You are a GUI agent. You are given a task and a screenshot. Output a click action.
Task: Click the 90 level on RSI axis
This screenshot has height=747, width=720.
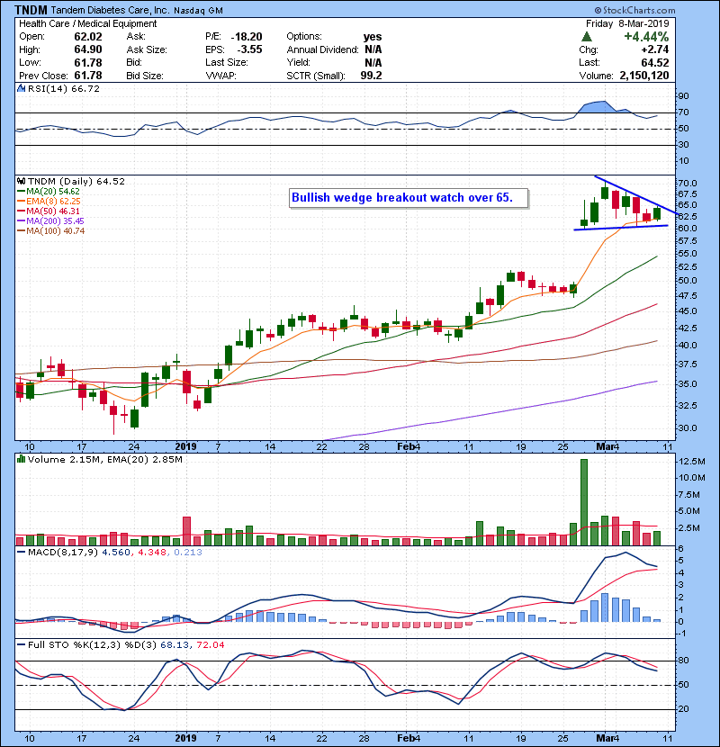(684, 96)
